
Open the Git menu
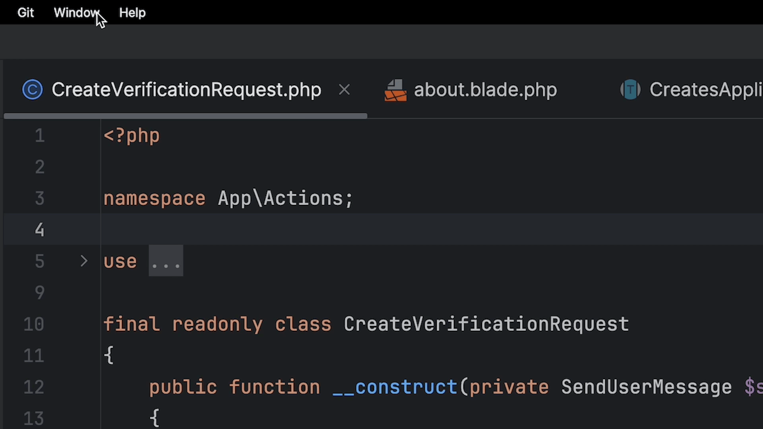click(x=25, y=13)
